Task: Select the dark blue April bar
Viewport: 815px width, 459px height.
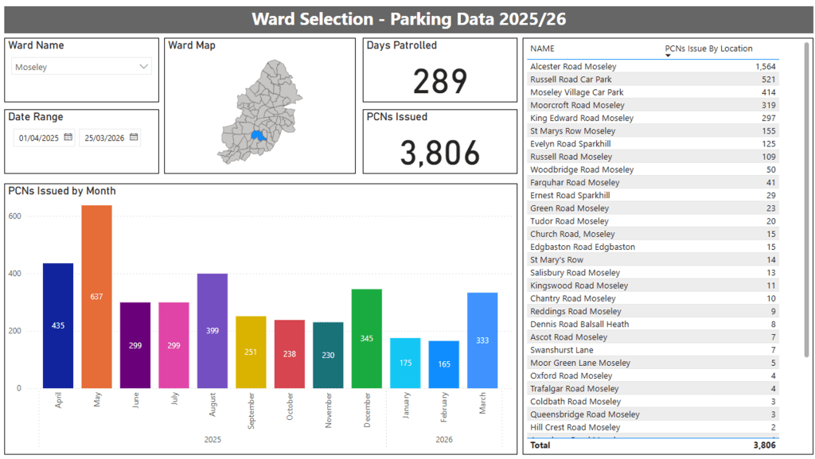Action: (x=58, y=325)
